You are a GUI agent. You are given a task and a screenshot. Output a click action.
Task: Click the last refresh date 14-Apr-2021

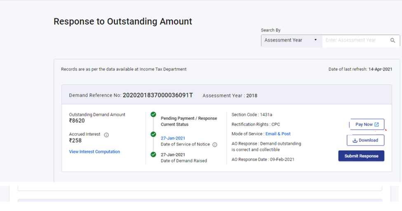[x=380, y=70]
